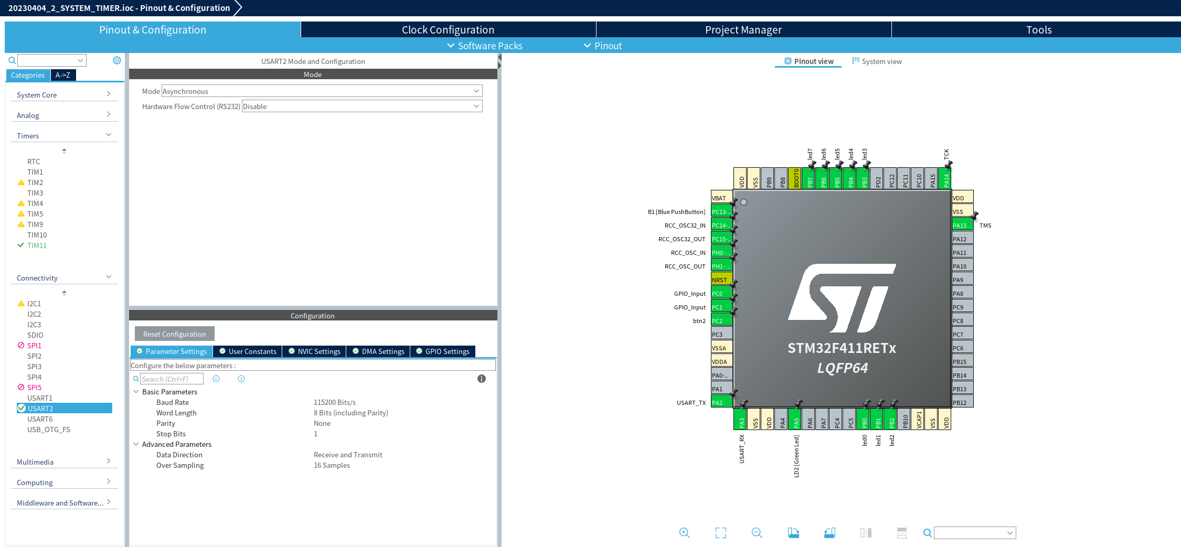This screenshot has height=547, width=1181.
Task: Select the Pinout view button
Action: 808,61
